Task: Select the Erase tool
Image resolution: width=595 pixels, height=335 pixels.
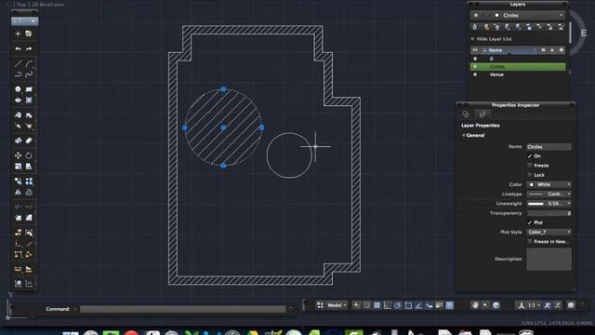Action: coord(29,141)
